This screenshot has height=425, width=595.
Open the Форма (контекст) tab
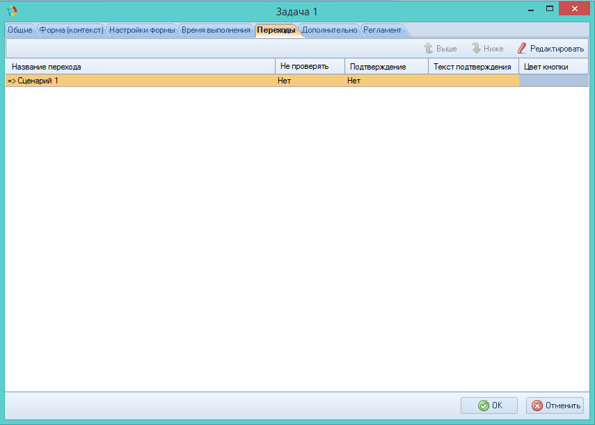pyautogui.click(x=71, y=30)
